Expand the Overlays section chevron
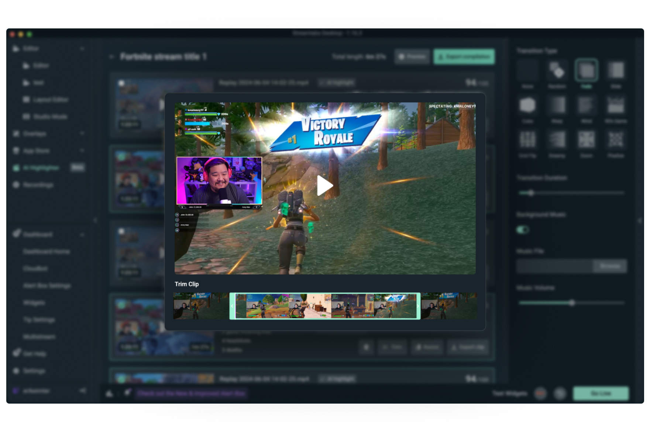The height and width of the screenshot is (432, 650). 82,133
